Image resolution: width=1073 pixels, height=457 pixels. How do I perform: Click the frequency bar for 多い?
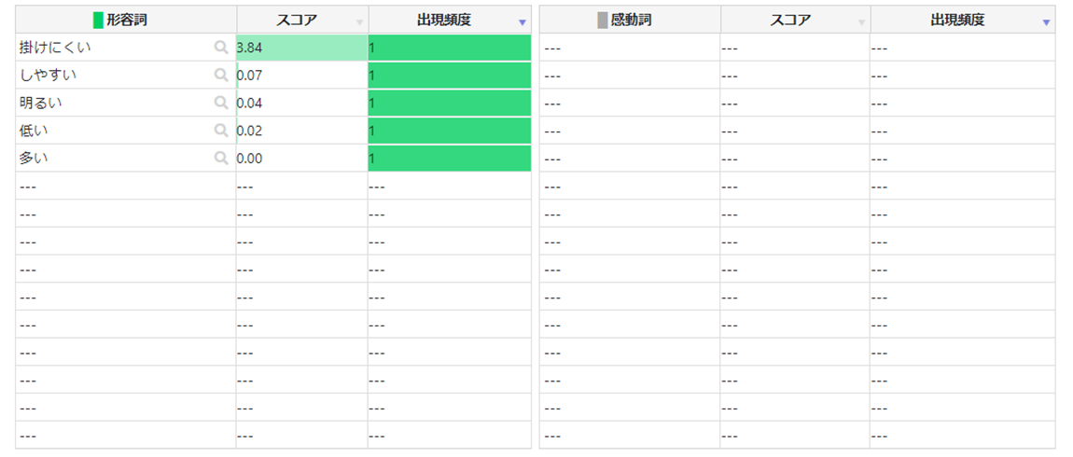[x=449, y=159]
